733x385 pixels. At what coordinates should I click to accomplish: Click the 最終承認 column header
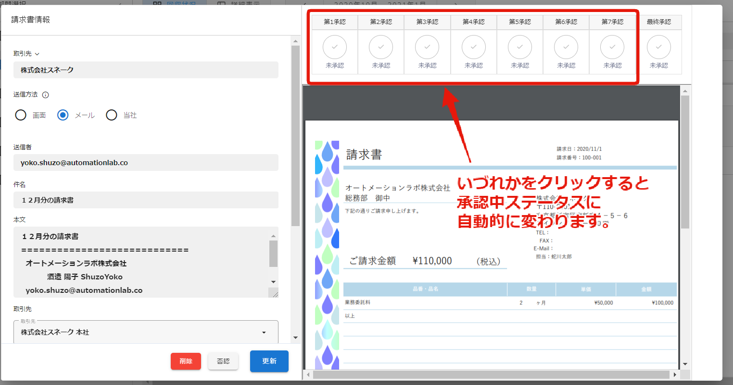pos(659,22)
